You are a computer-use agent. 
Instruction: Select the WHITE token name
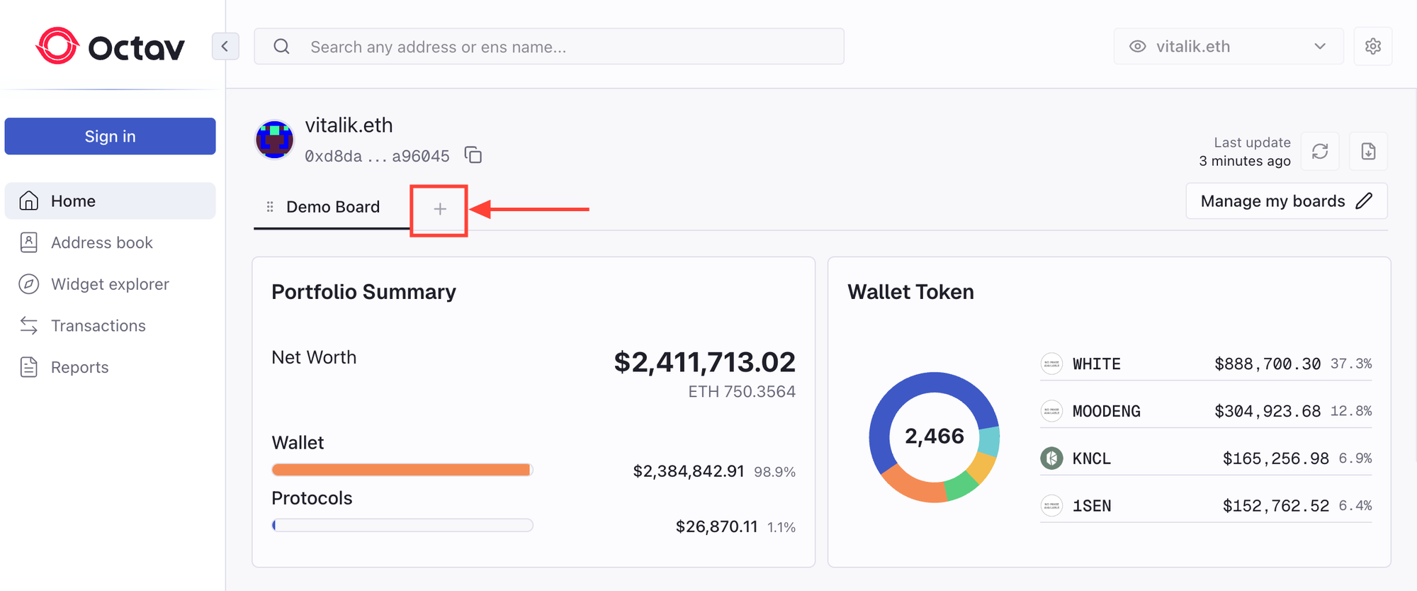pos(1096,364)
